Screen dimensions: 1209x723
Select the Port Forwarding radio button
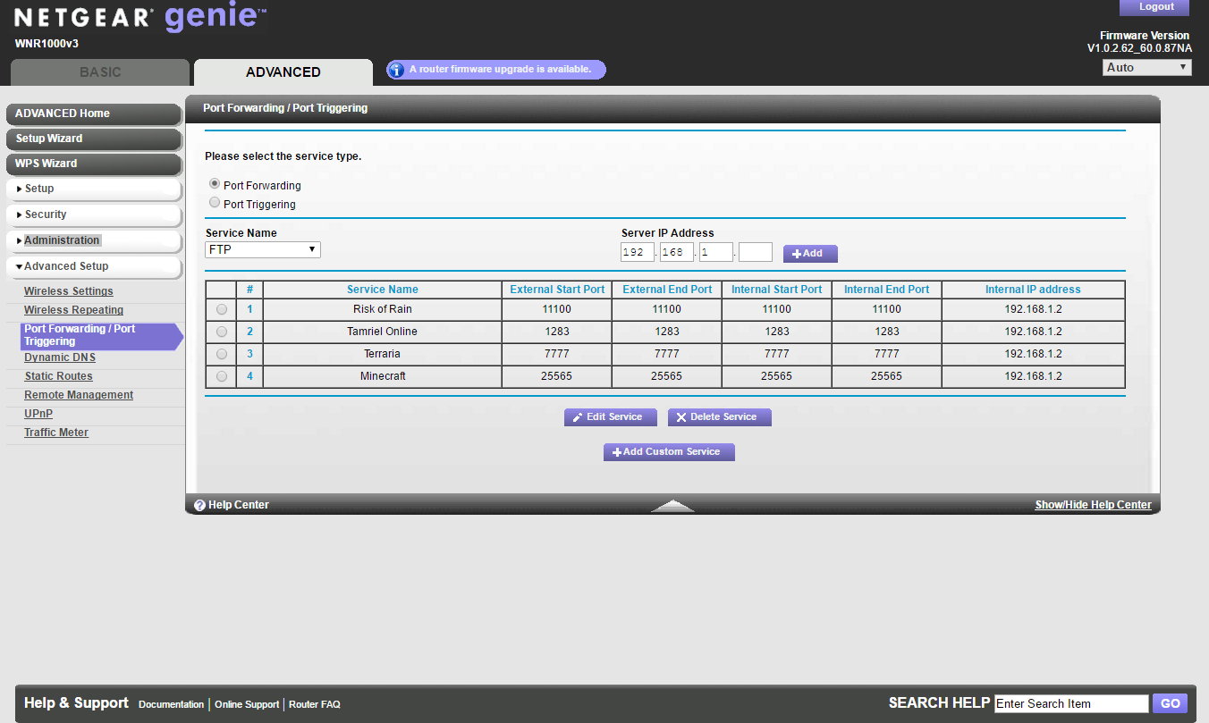[x=215, y=184]
